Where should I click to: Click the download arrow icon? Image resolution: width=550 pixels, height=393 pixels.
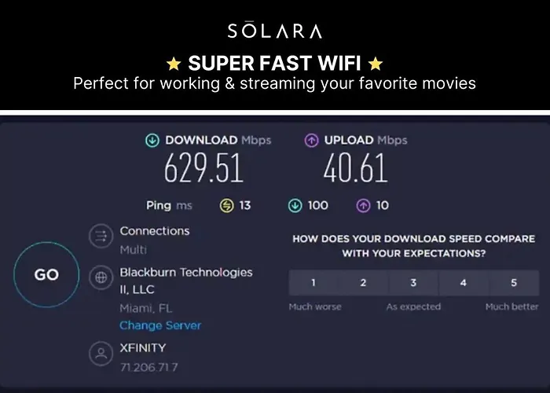click(x=152, y=140)
